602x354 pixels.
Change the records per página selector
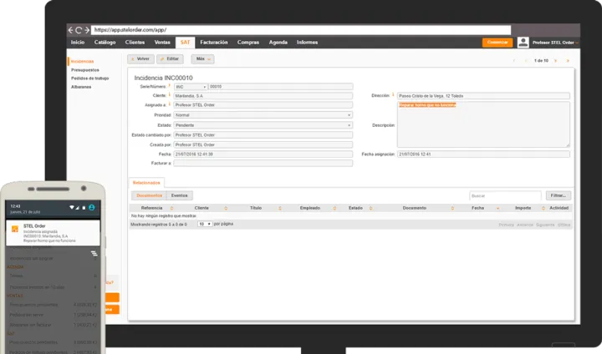click(x=204, y=224)
